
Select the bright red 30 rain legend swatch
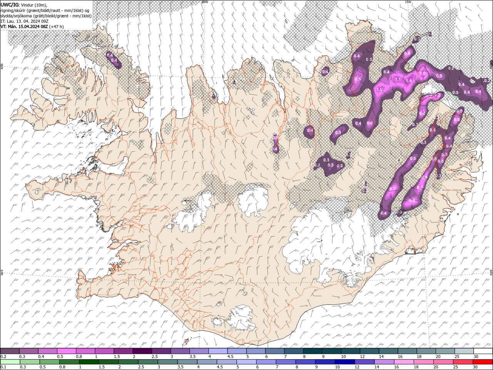point(483,362)
